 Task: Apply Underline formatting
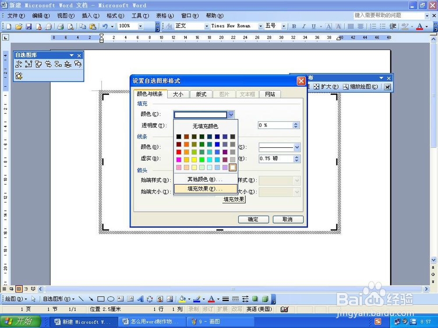[x=314, y=27]
